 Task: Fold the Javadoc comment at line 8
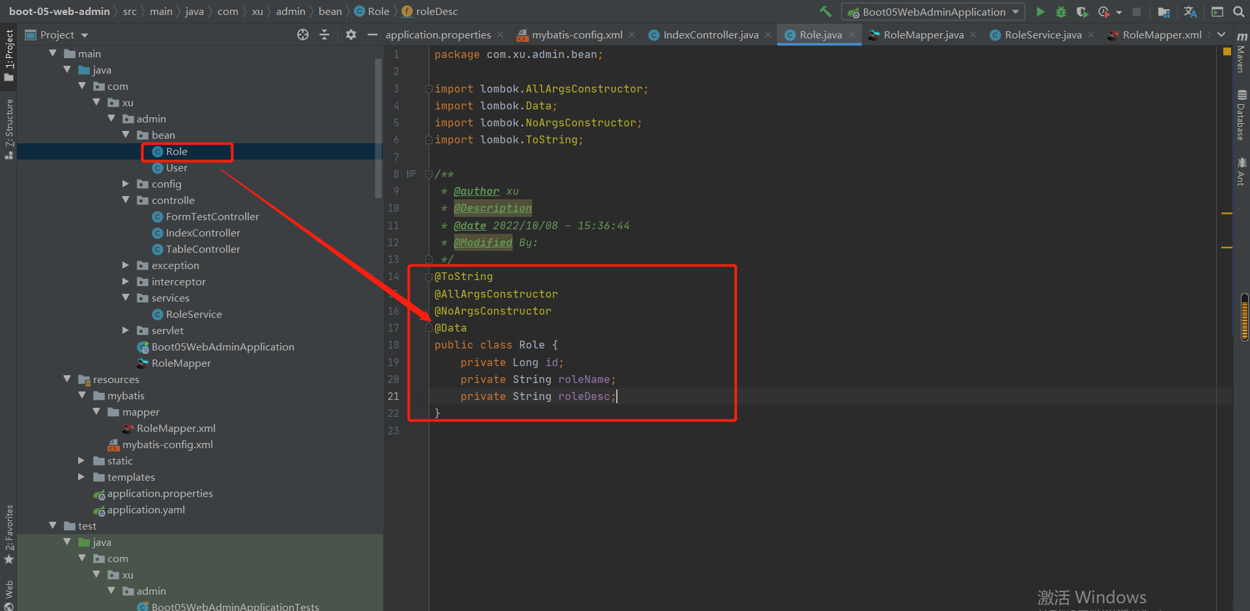(x=429, y=174)
